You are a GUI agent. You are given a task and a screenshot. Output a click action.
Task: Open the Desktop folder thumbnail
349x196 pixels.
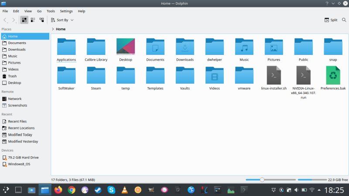click(x=126, y=47)
